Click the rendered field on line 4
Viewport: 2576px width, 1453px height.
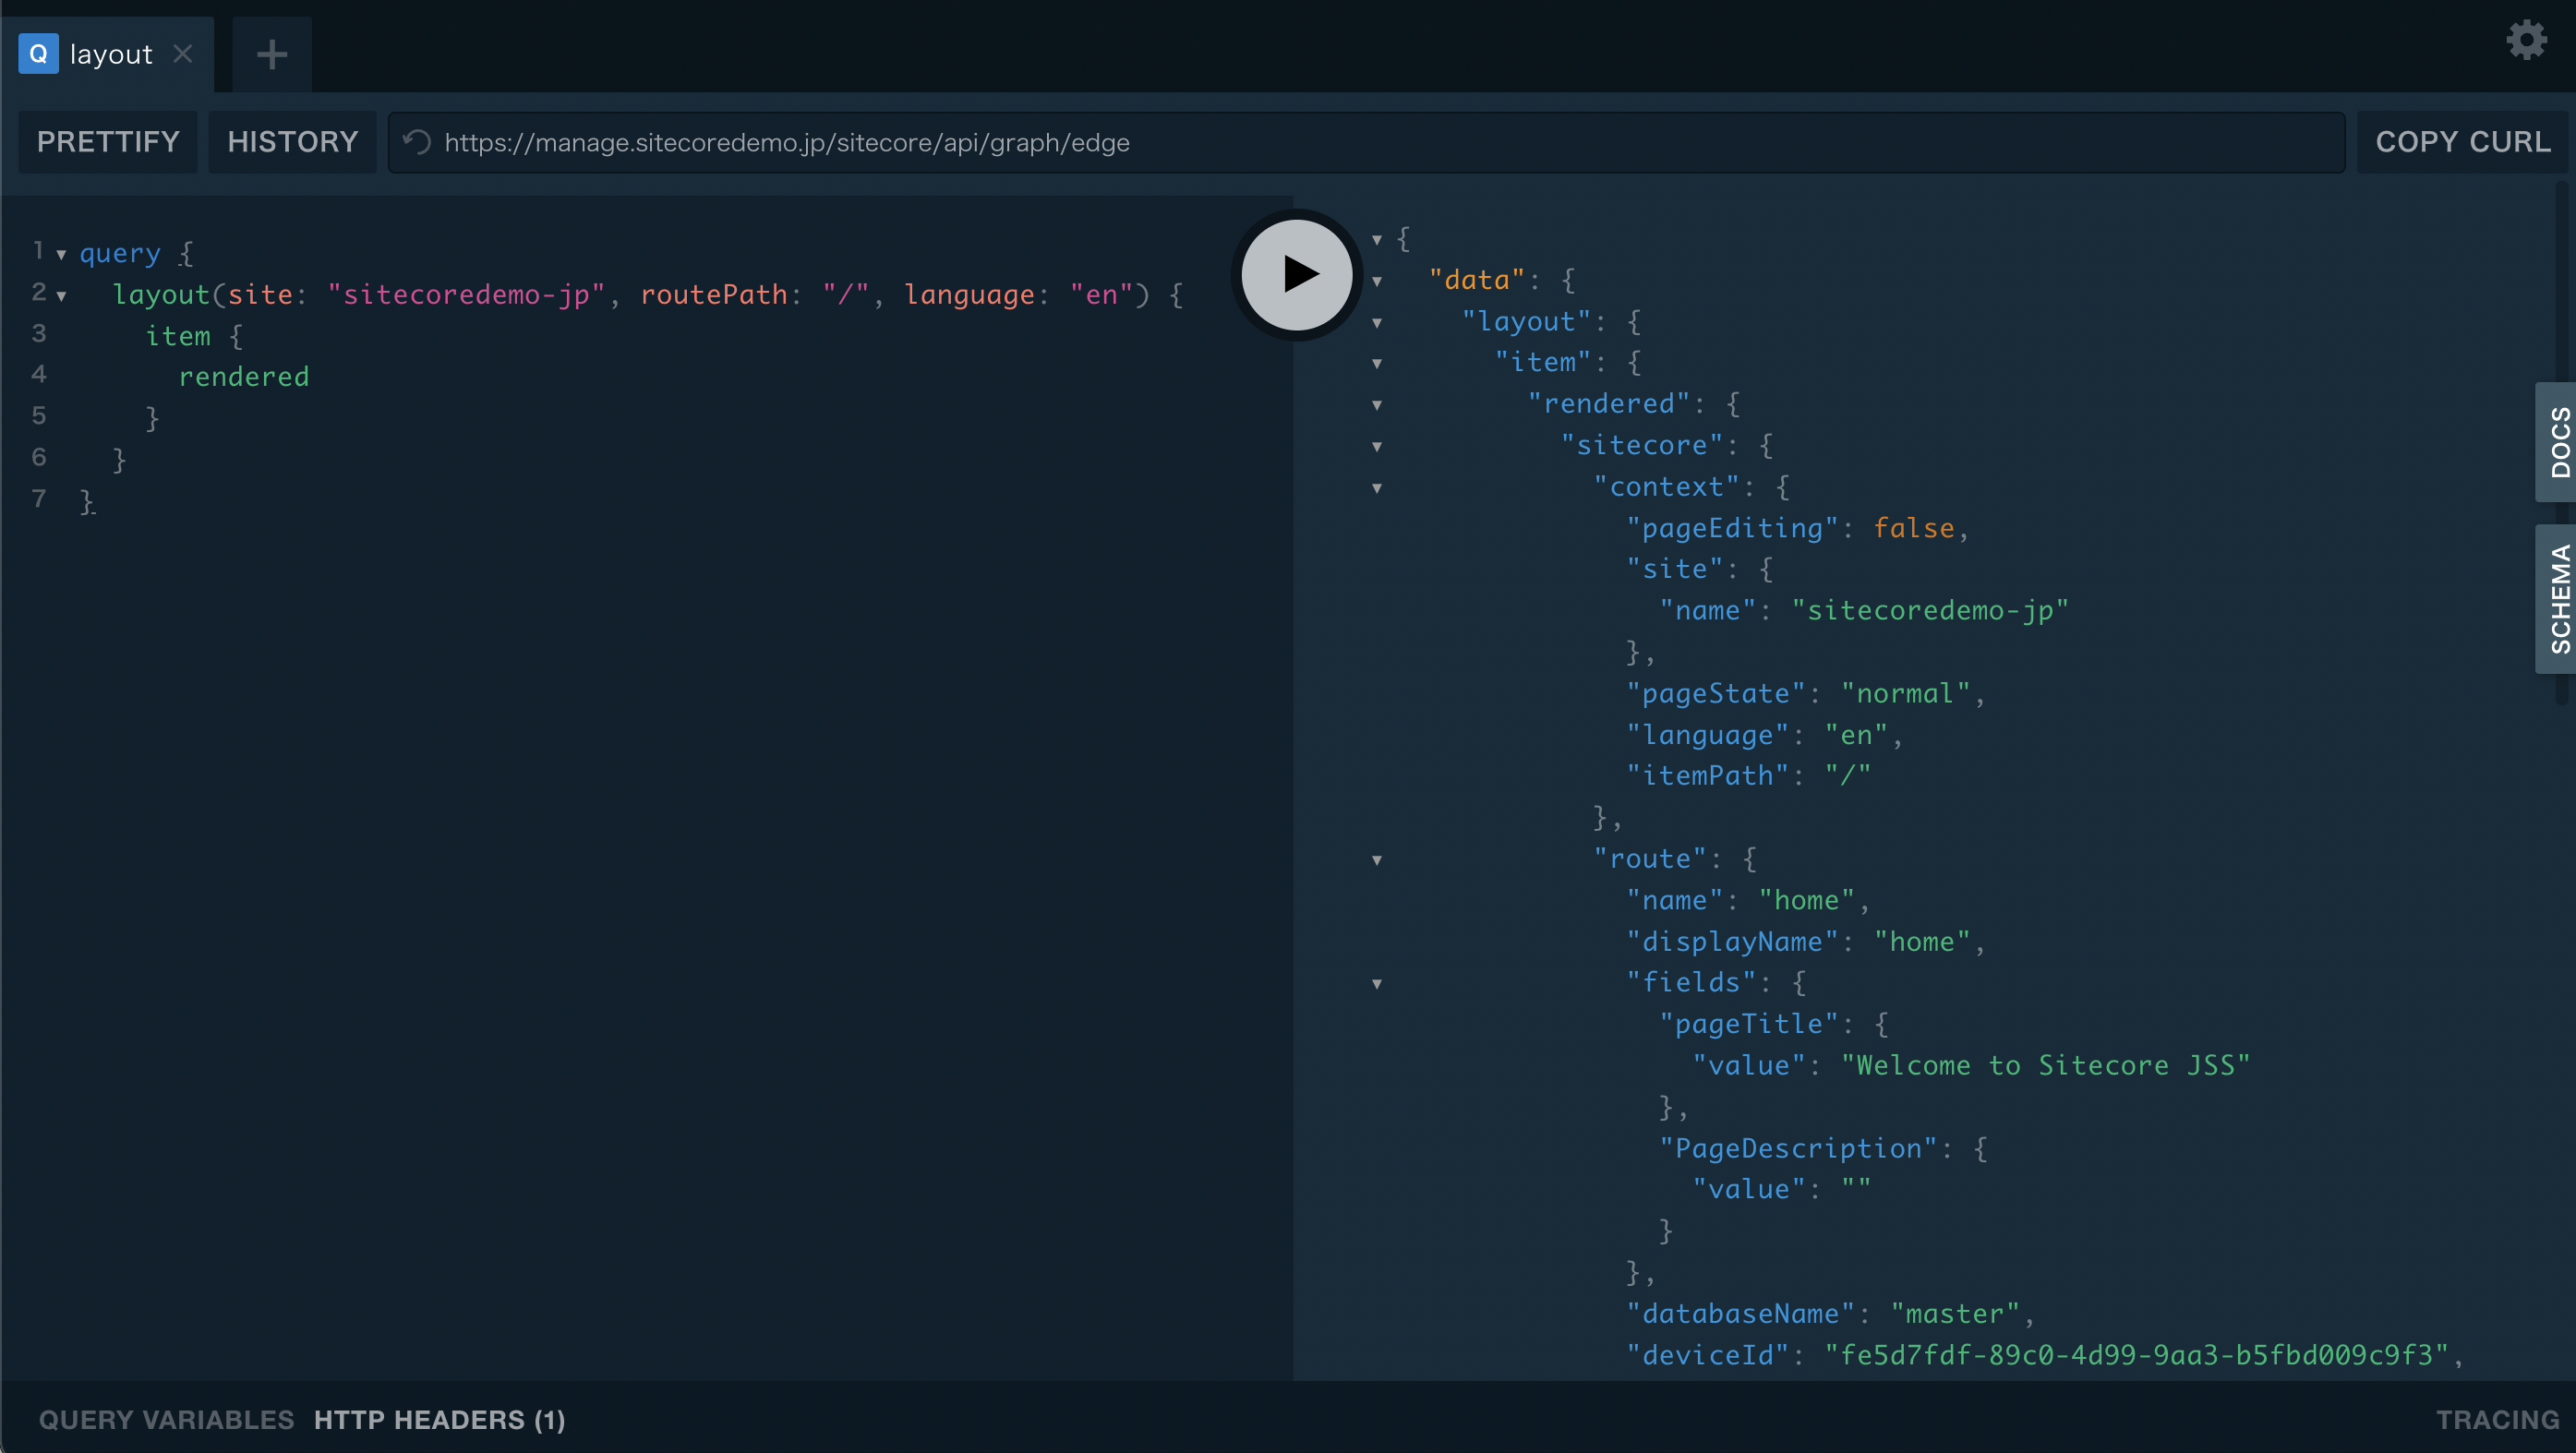coord(244,376)
